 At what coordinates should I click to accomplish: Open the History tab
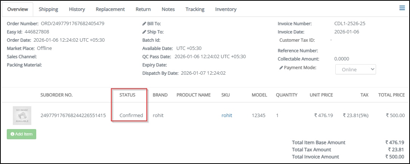(77, 9)
